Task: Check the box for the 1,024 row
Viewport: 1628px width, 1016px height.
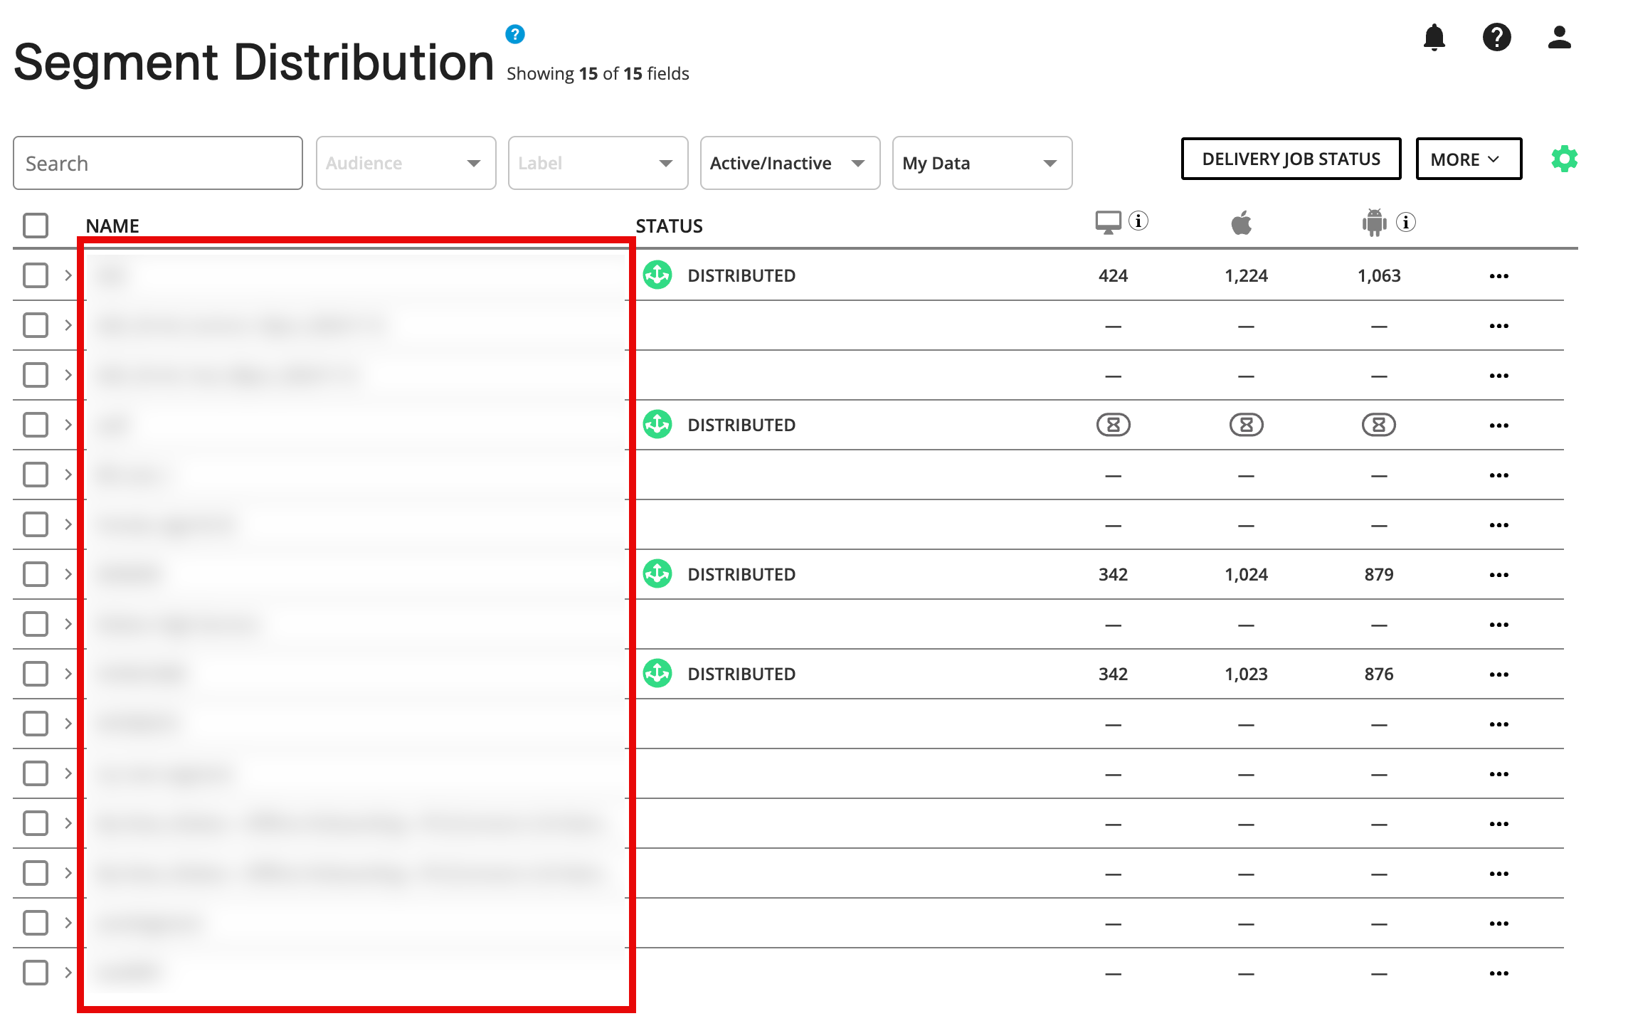Action: 36,574
